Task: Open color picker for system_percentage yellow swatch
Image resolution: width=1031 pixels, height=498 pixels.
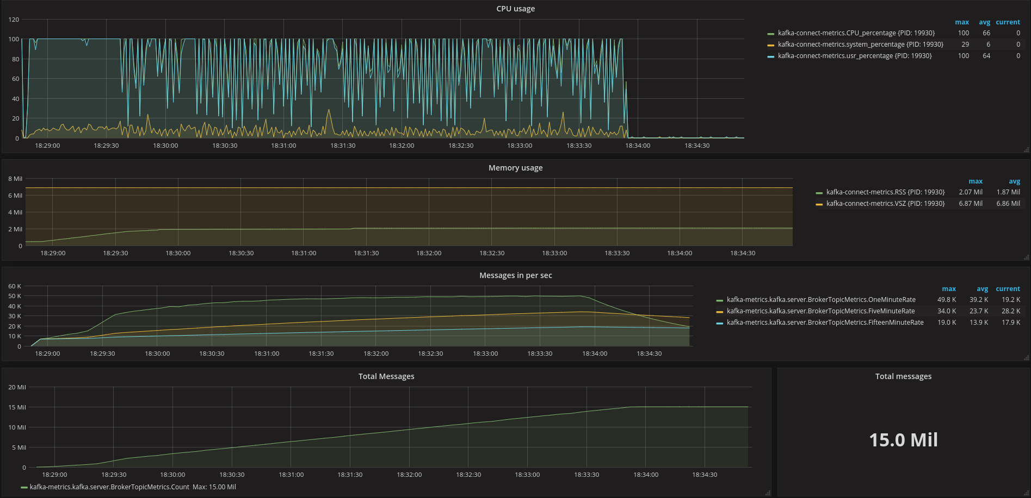Action: (770, 45)
